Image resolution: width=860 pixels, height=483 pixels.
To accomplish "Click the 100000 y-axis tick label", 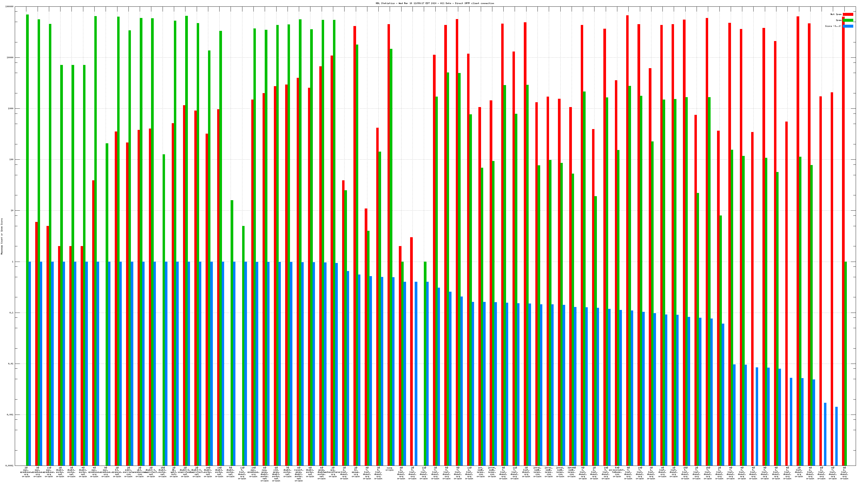I will click(x=9, y=7).
